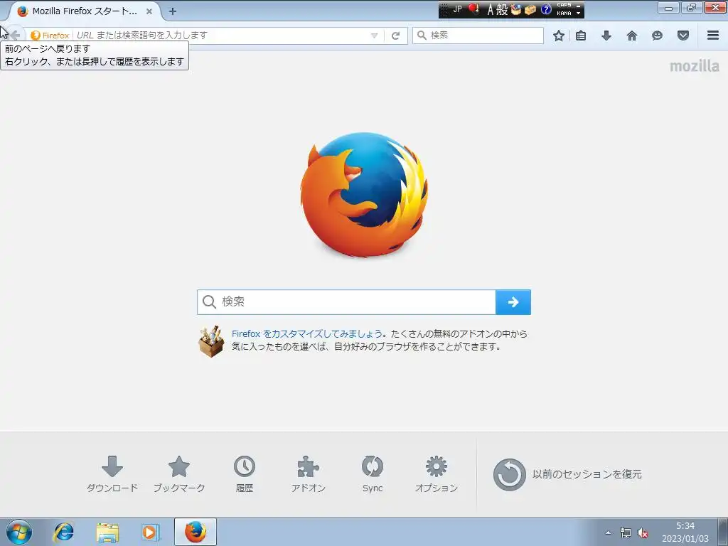The height and width of the screenshot is (546, 728).
Task: Open the Hello chat smiley icon
Action: tap(657, 36)
